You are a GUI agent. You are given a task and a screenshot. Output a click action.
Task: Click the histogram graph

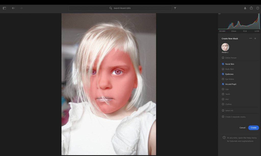[x=239, y=21]
